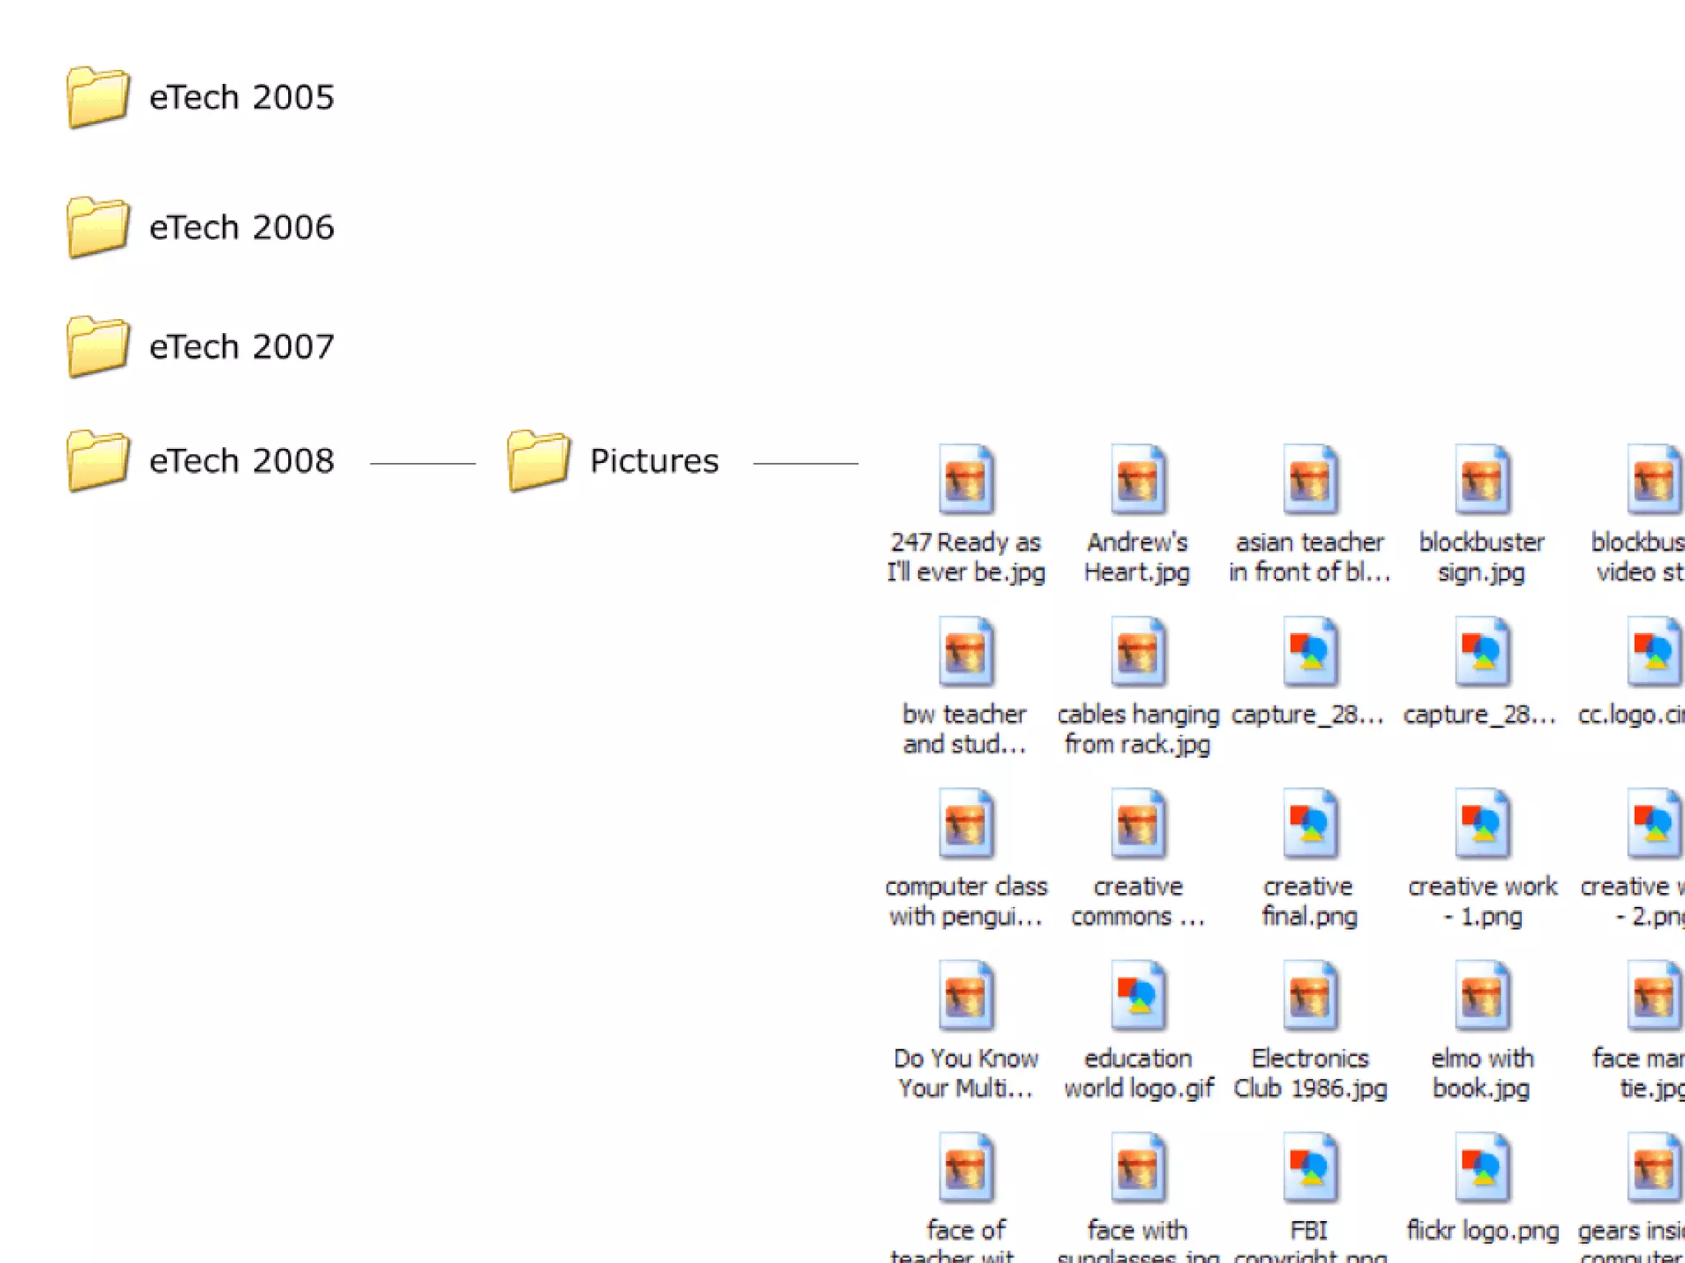This screenshot has height=1263, width=1685.
Task: Select the creative commons image file
Action: [x=1138, y=824]
